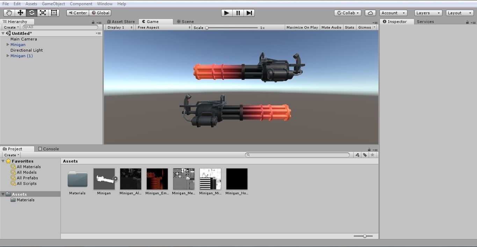Screen dimensions: 477x247
Task: Open the Collab dropdown
Action: point(348,13)
